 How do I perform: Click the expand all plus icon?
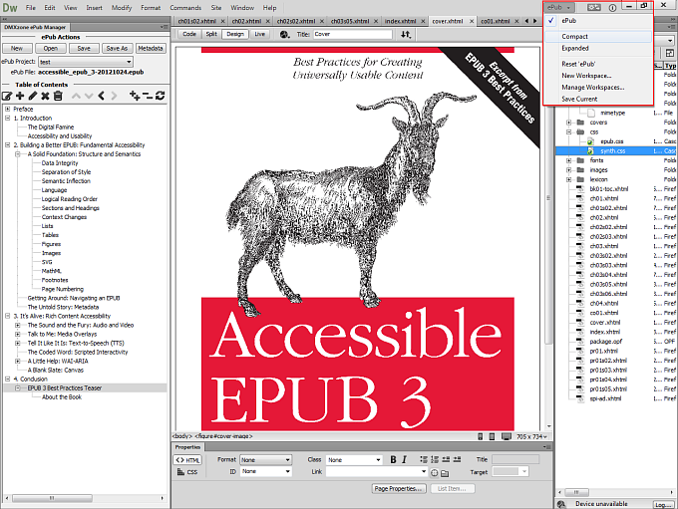pos(135,96)
